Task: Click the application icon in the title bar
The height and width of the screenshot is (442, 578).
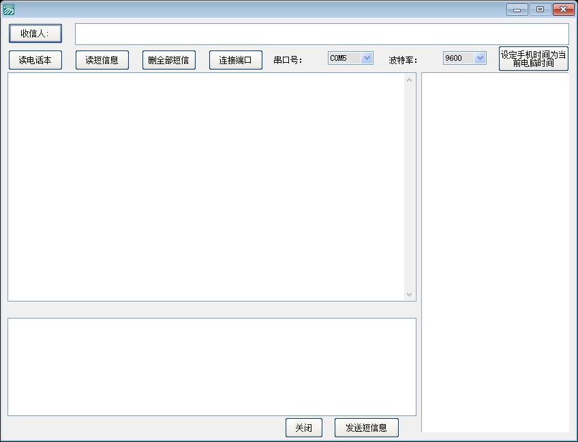Action: click(x=9, y=10)
